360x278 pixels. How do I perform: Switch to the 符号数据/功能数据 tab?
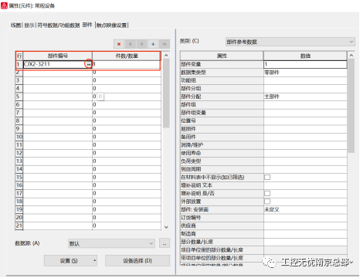pos(59,25)
